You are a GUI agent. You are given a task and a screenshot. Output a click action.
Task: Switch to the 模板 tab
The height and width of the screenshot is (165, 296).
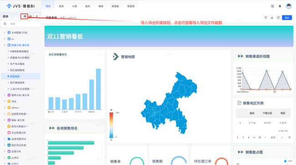pyautogui.click(x=101, y=6)
